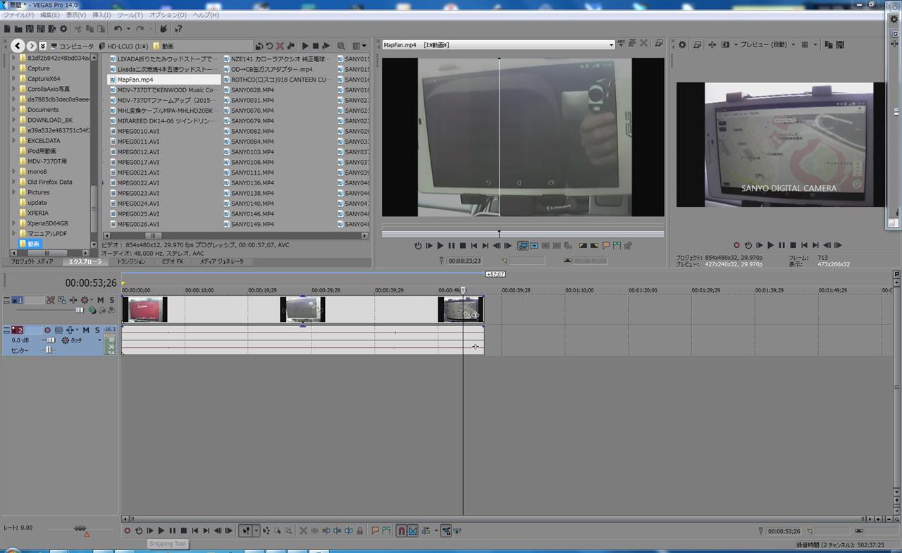Click the timeline record button
The height and width of the screenshot is (553, 902).
click(128, 530)
